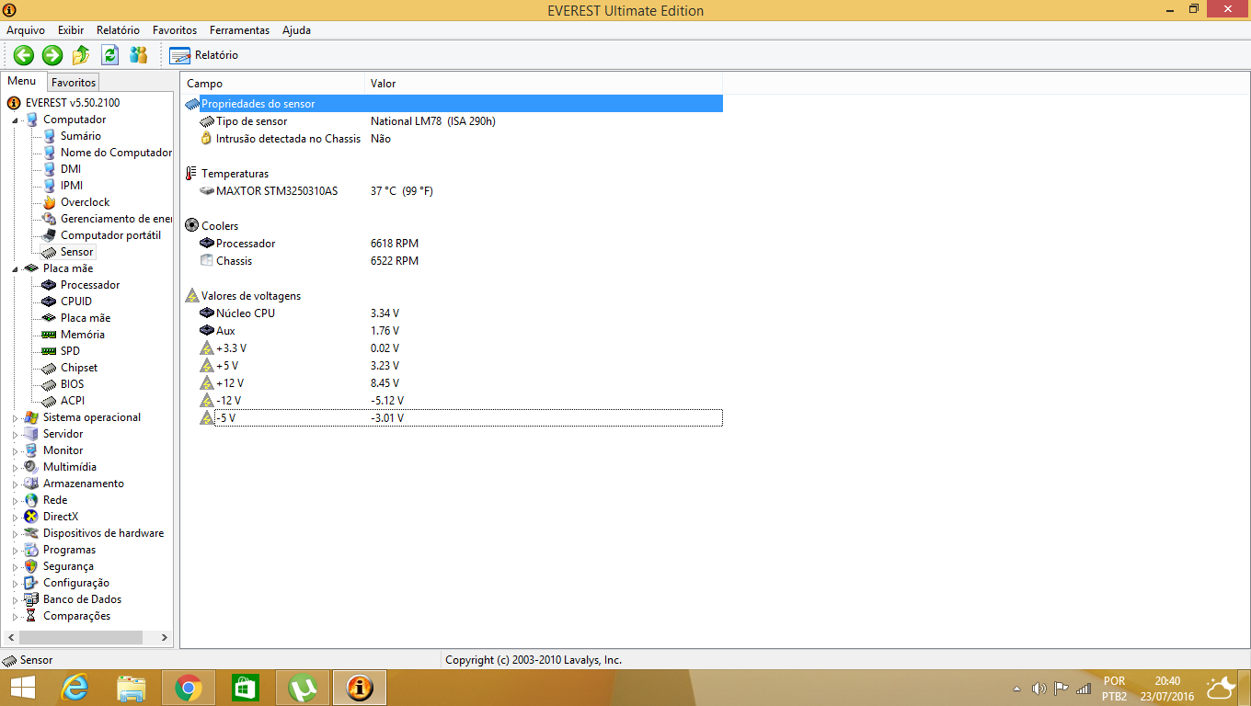Click the Comparações hourglass icon
The width and height of the screenshot is (1251, 706).
32,616
